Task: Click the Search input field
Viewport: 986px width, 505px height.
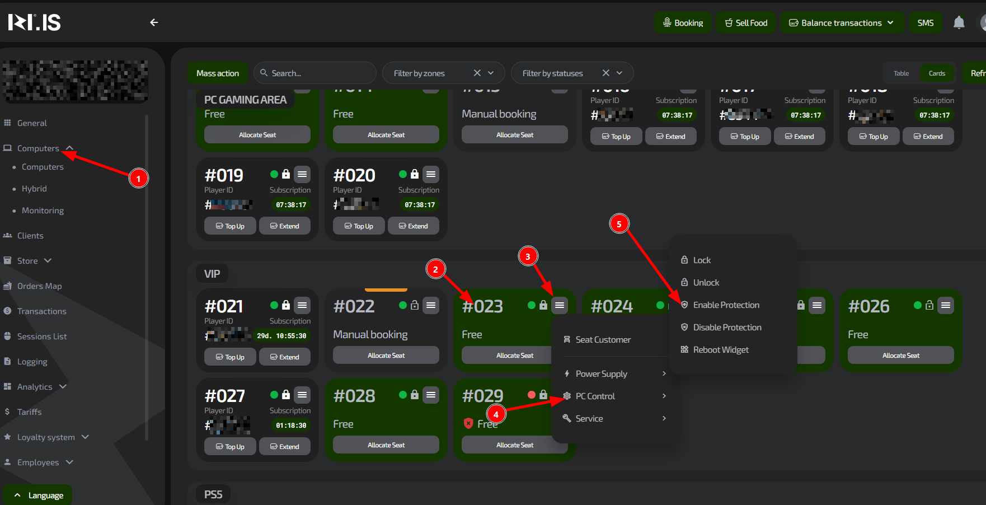Action: click(319, 73)
